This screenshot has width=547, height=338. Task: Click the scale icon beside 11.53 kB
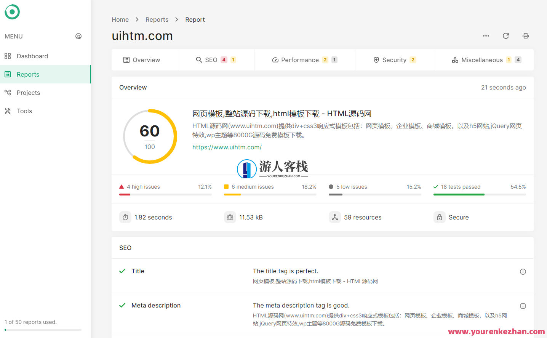[230, 217]
